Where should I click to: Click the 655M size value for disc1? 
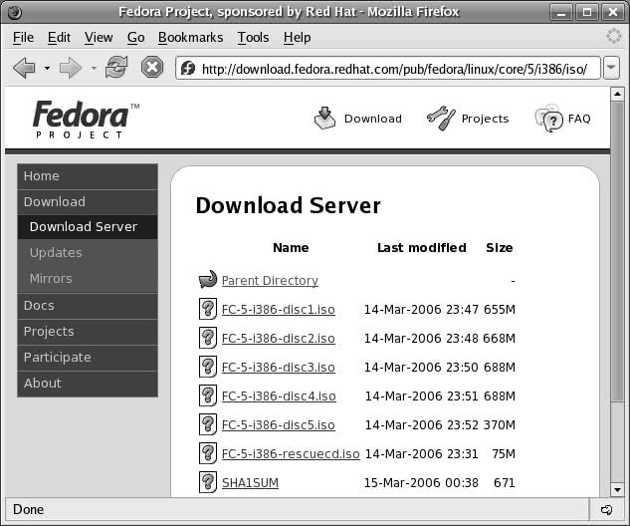click(x=500, y=309)
